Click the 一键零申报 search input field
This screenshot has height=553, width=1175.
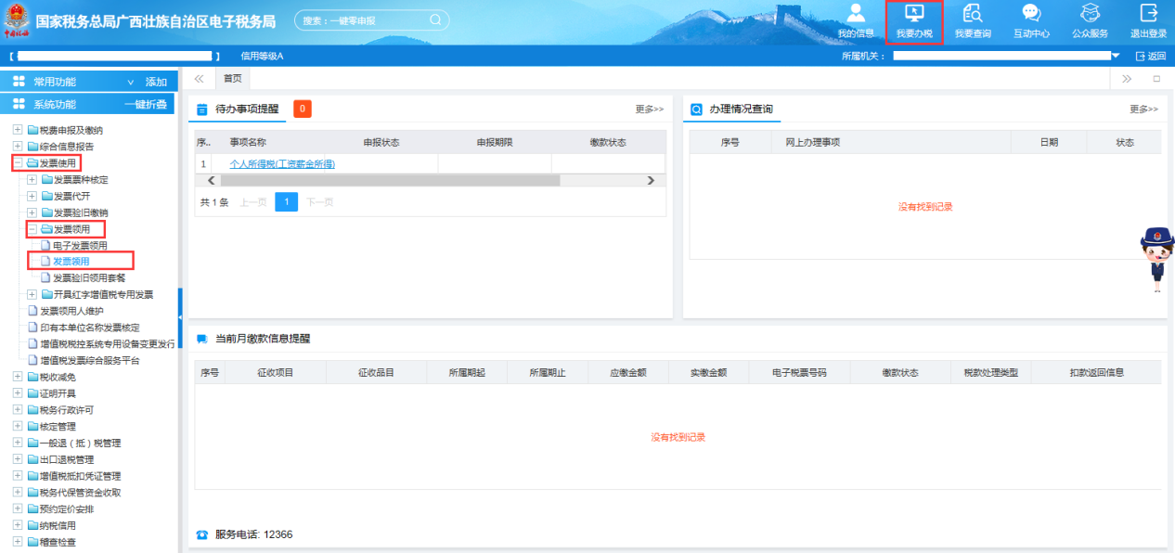click(362, 19)
